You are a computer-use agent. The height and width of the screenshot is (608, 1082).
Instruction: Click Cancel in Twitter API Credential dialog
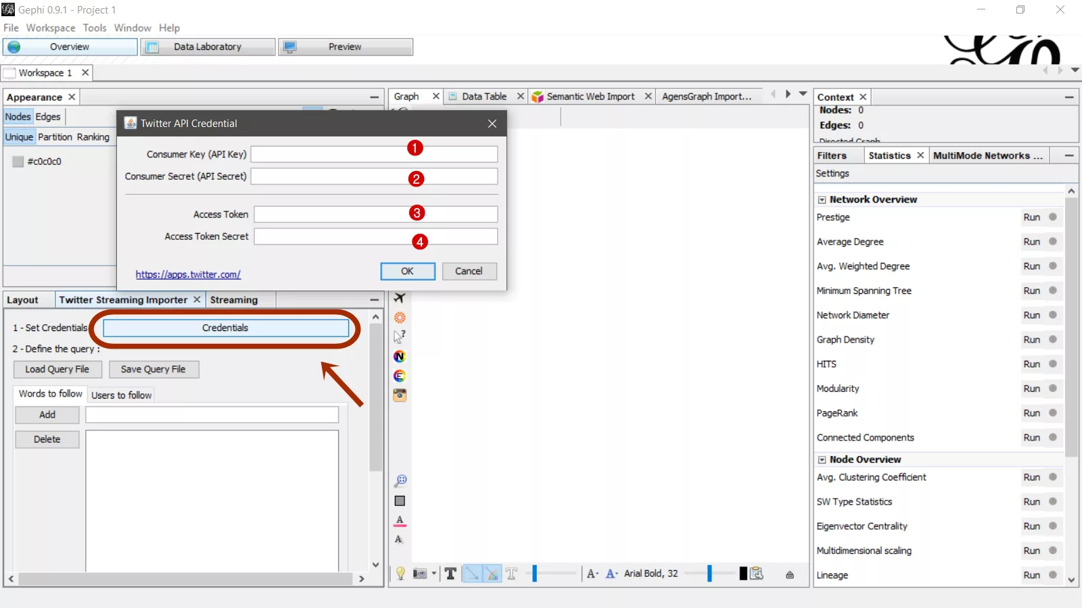tap(469, 271)
